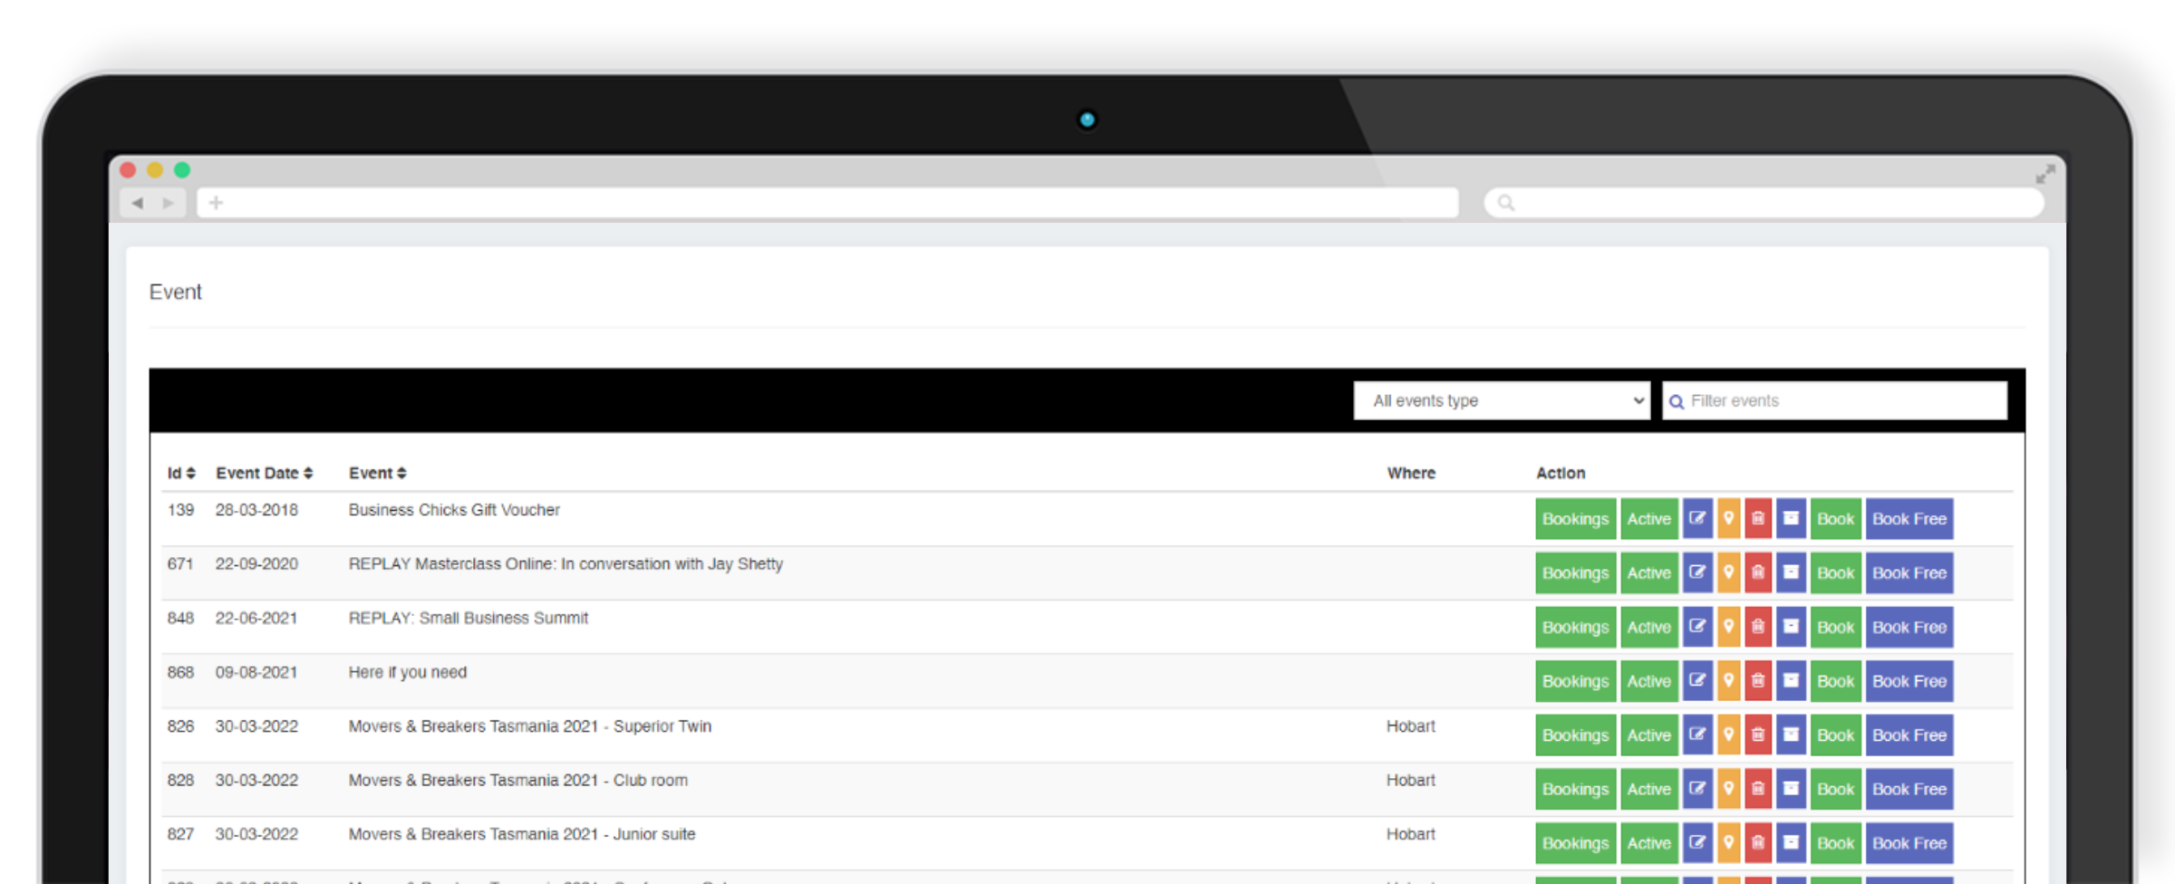Archive the Here if you need event
This screenshot has height=884, width=2175.
(1791, 681)
